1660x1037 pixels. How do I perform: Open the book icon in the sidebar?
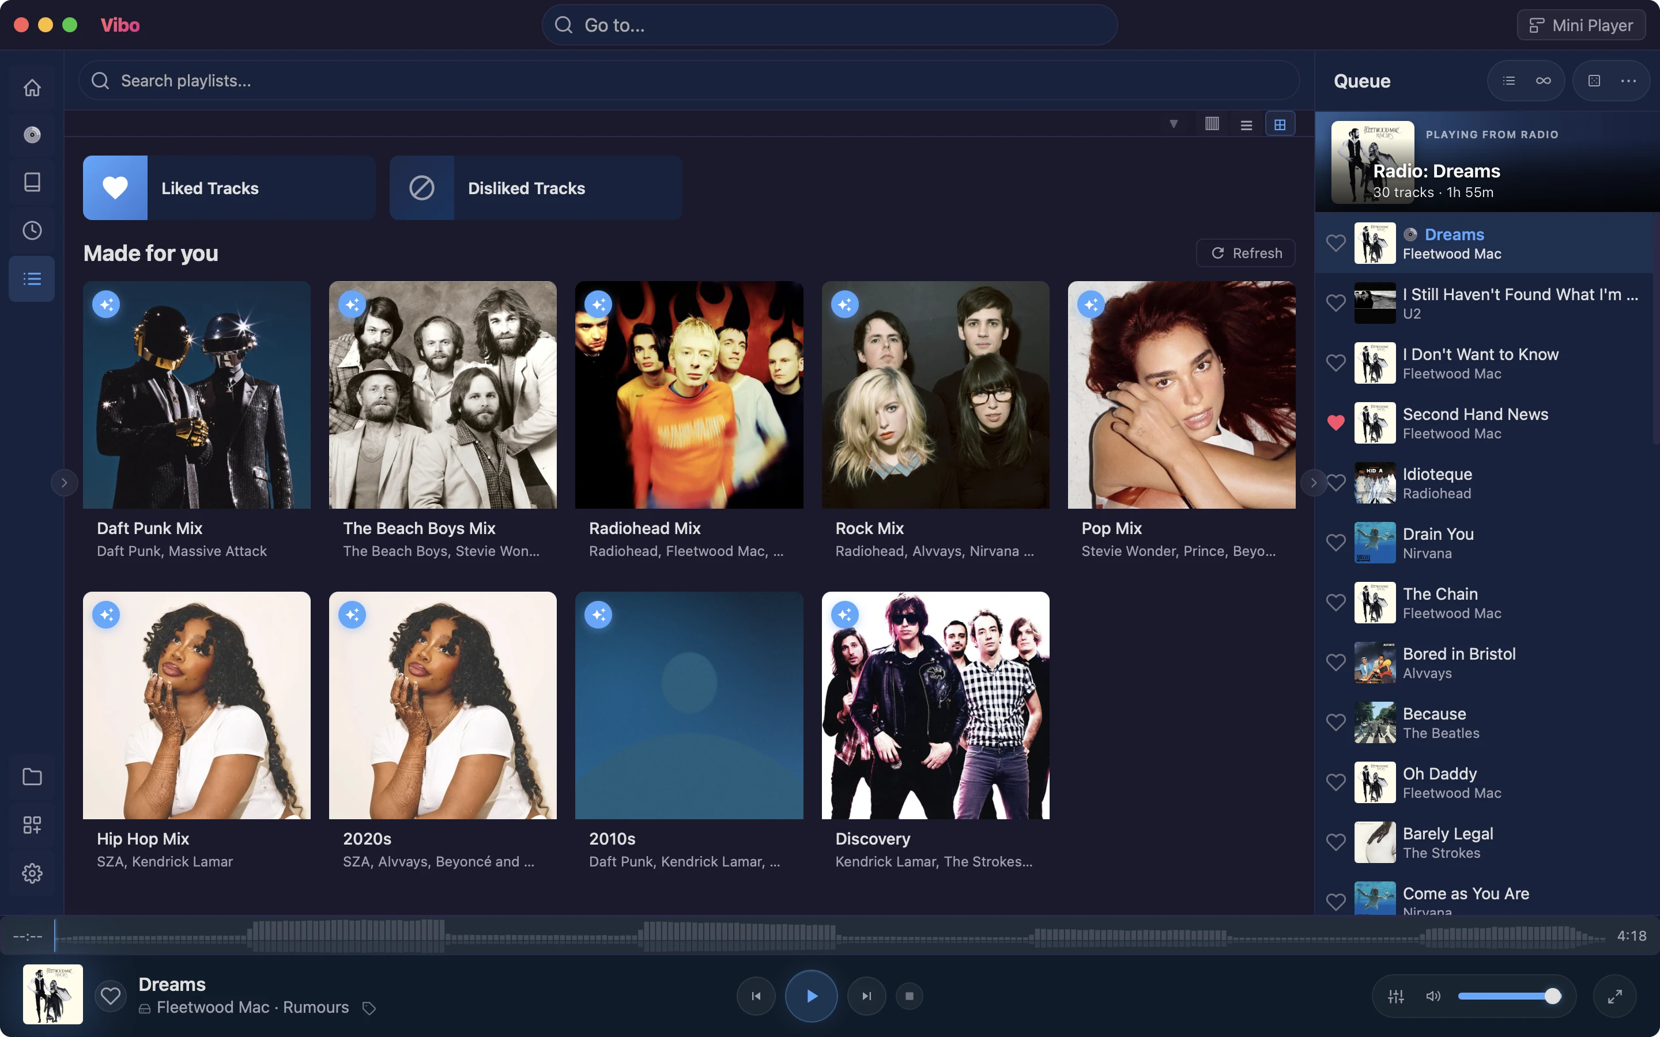click(x=32, y=181)
